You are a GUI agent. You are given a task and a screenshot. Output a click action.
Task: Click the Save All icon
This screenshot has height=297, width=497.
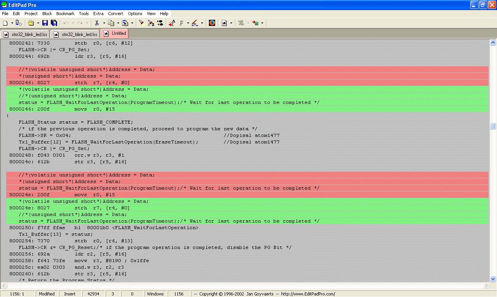[54, 23]
